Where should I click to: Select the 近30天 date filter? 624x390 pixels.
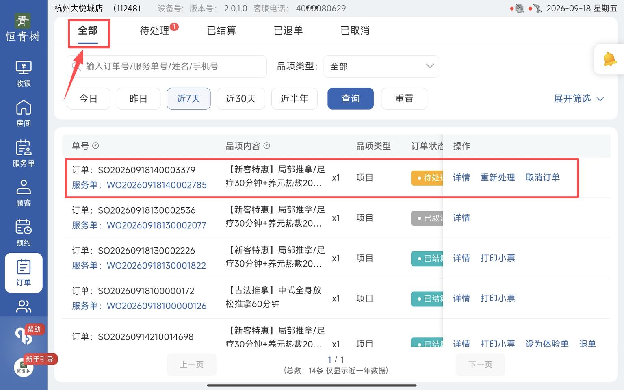[241, 99]
